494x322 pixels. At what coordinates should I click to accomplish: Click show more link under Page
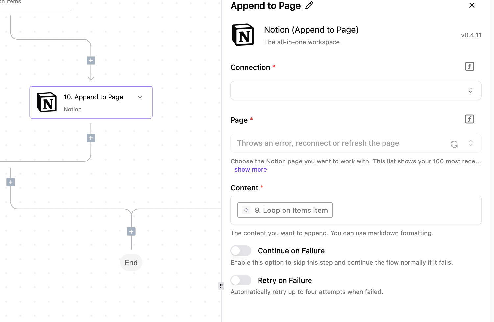point(251,170)
